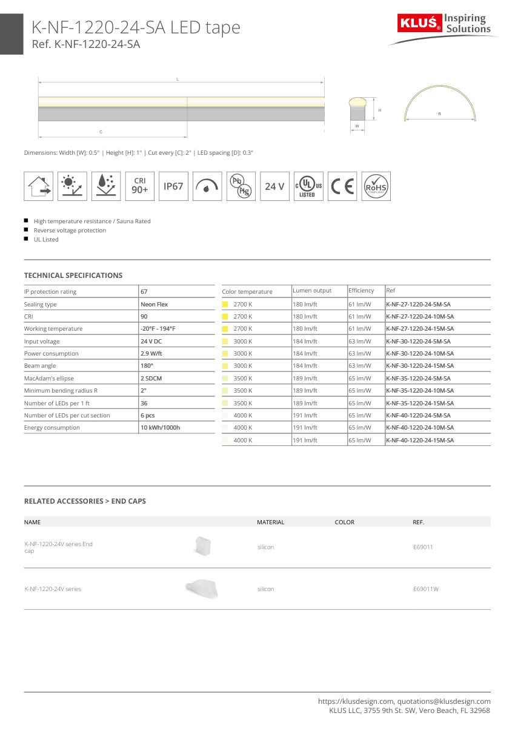Click the water droplets resistance icon
Image resolution: width=515 pixels, height=730 pixels.
tap(106, 186)
